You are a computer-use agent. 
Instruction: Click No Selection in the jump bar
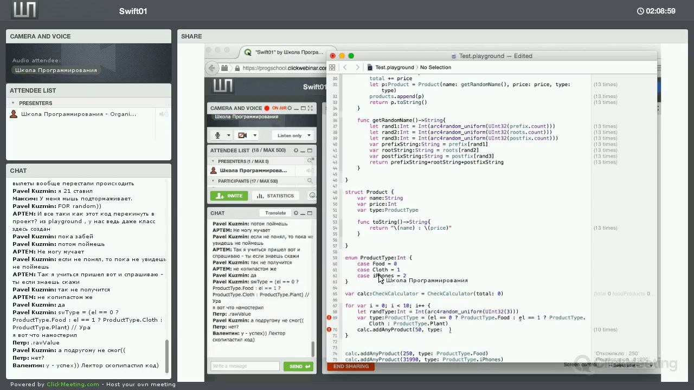pos(435,68)
